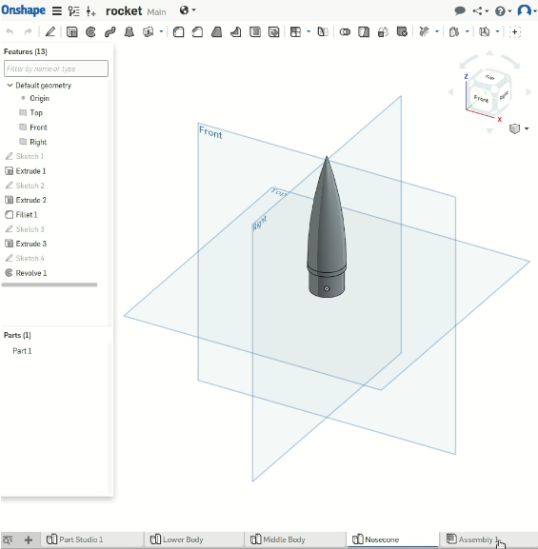Open the Share dropdown
The width and height of the screenshot is (538, 549).
[480, 10]
